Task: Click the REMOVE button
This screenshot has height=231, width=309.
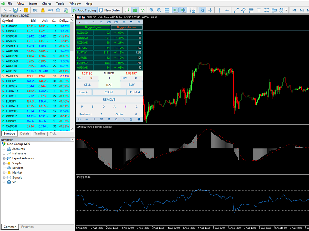Action: [109, 100]
